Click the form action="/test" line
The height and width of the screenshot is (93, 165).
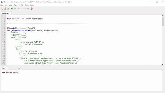point(52,58)
